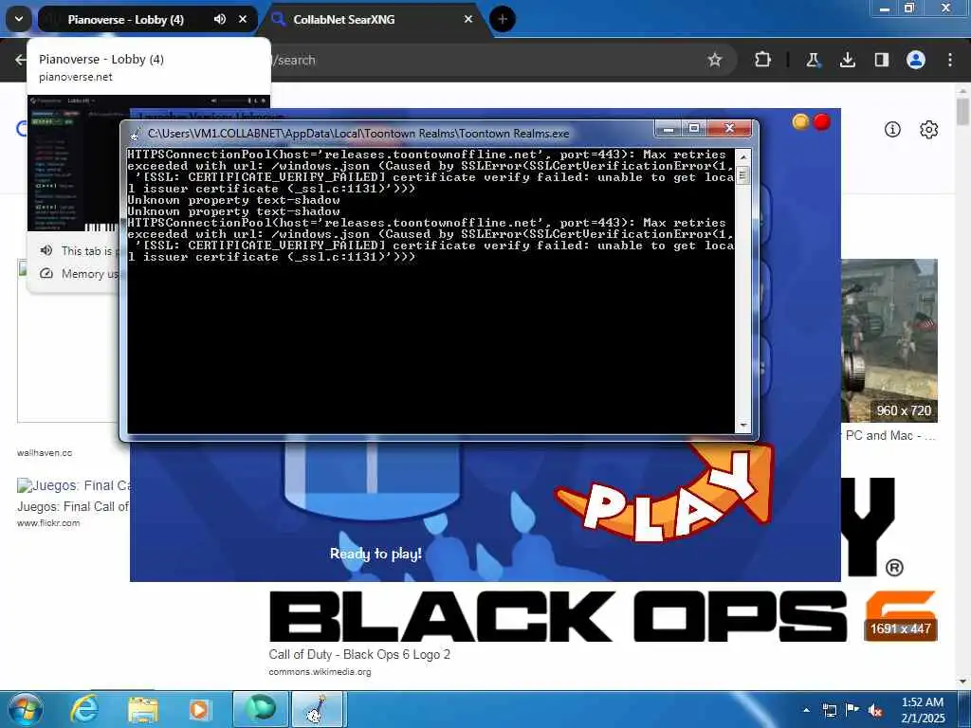This screenshot has width=971, height=728.
Task: Open the browser Downloads icon
Action: point(847,60)
